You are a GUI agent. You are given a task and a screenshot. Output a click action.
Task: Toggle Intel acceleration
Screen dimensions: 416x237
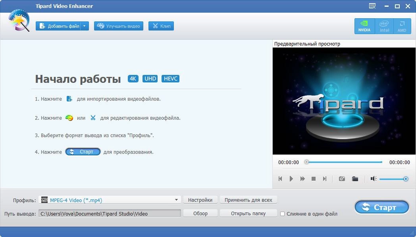384,26
